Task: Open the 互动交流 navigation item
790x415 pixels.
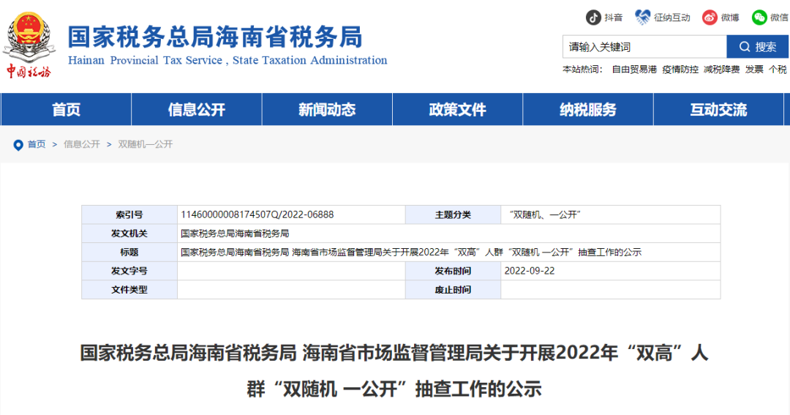Action: click(718, 110)
